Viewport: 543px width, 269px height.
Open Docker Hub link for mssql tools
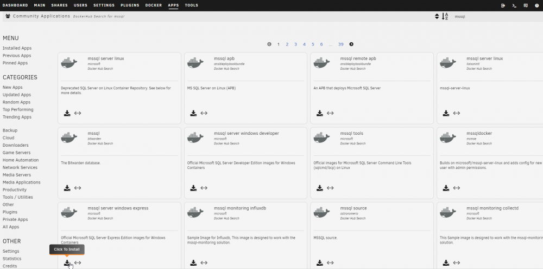330,188
